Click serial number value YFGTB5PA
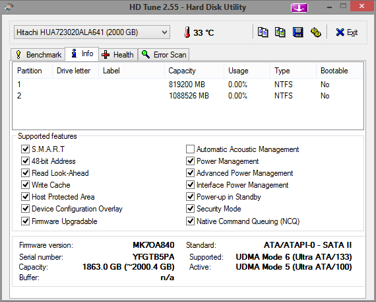This screenshot has width=376, height=302. click(x=154, y=257)
